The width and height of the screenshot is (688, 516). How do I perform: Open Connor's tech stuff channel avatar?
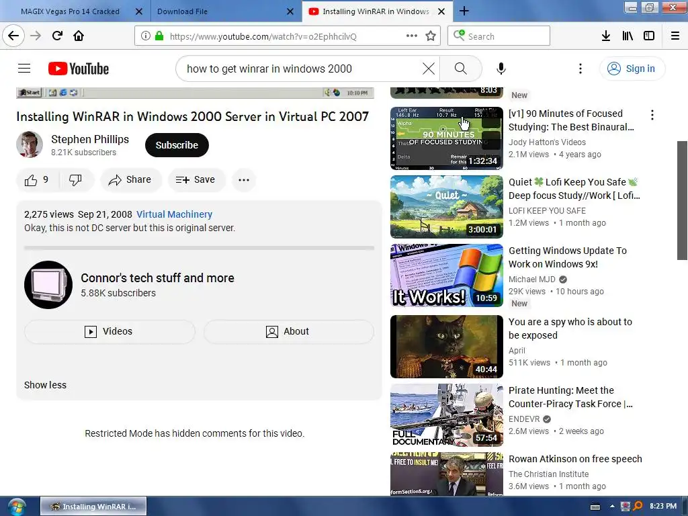coord(48,285)
